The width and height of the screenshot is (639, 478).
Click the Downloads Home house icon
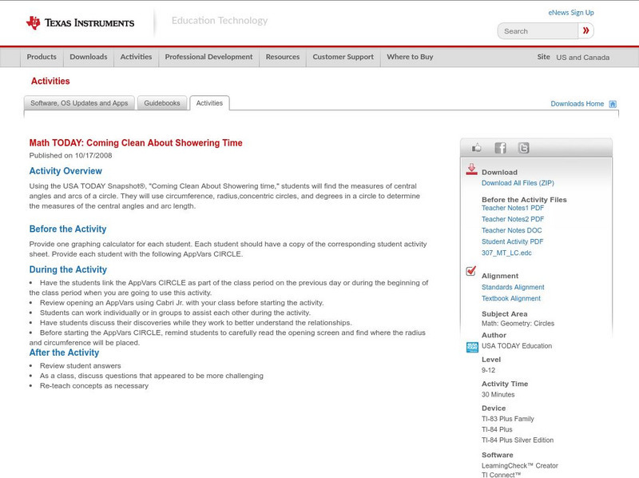(x=613, y=104)
